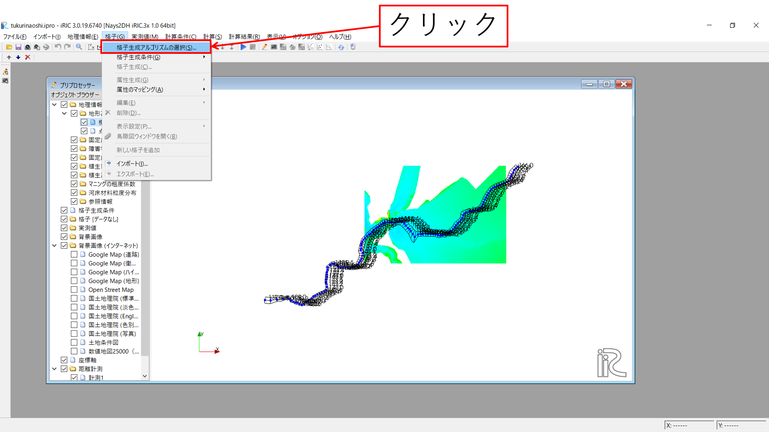769x432 pixels.
Task: Enable the Open Street Map checkbox
Action: (x=73, y=289)
